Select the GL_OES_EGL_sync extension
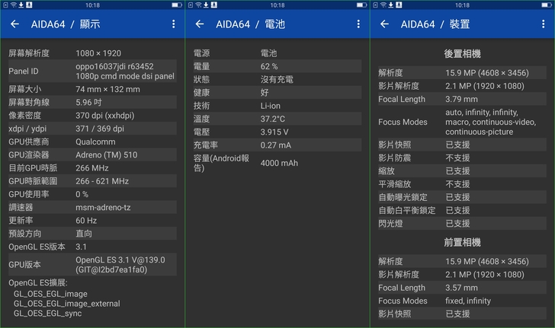The height and width of the screenshot is (328, 555). click(x=47, y=314)
